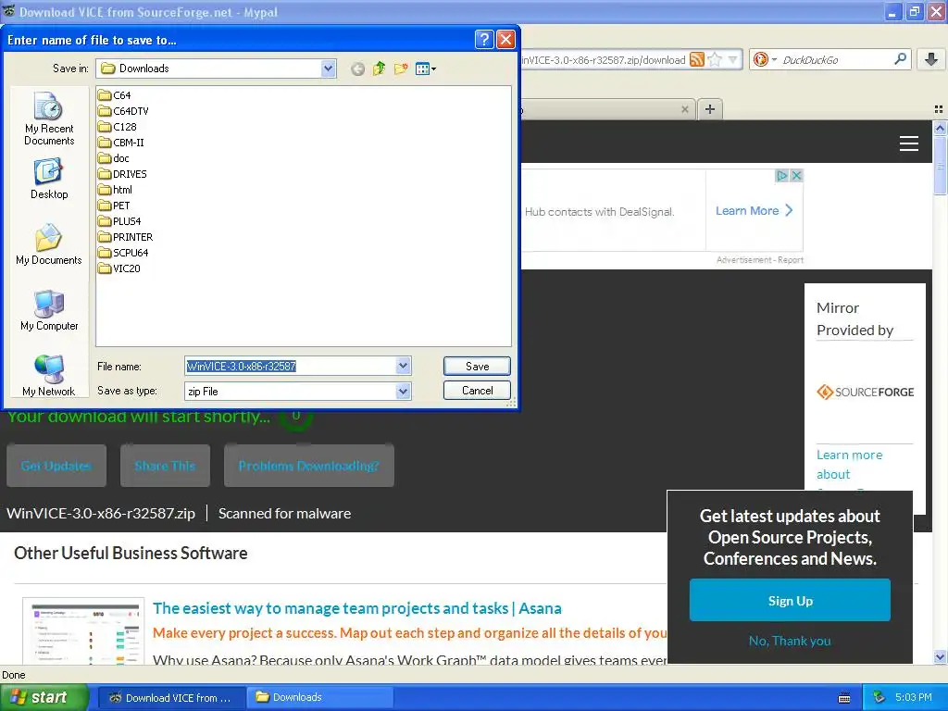Open the VIC20 folder
This screenshot has width=948, height=711.
point(119,268)
